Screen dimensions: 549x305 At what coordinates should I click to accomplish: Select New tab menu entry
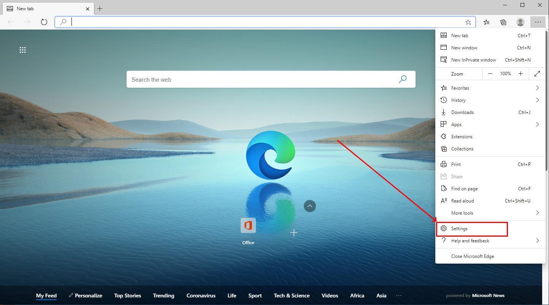[x=490, y=35]
